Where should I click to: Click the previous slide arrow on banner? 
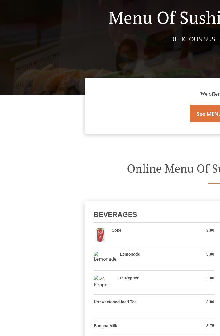point(3,29)
